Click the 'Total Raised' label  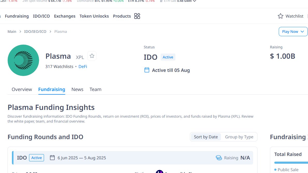[288, 154]
